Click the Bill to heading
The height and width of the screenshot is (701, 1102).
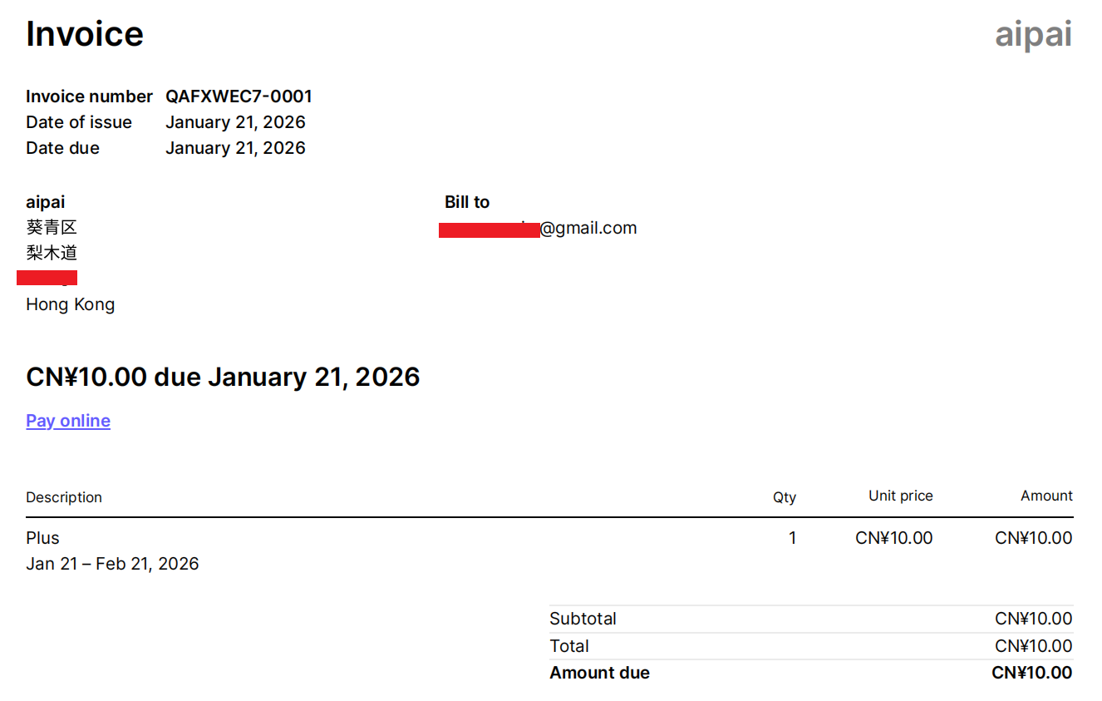[467, 202]
